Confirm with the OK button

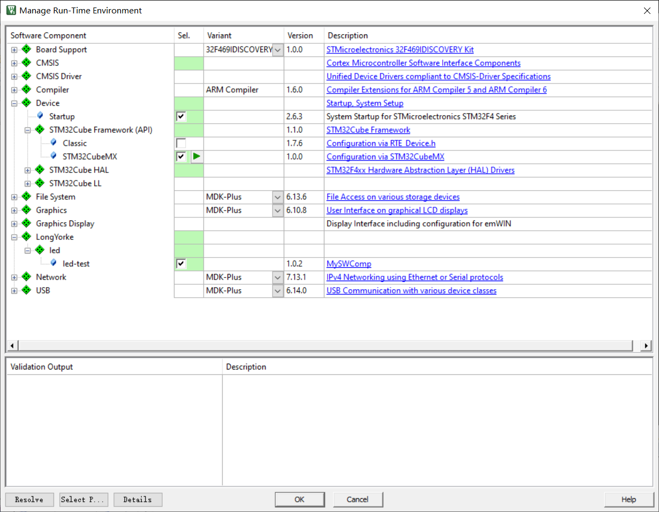coord(299,500)
